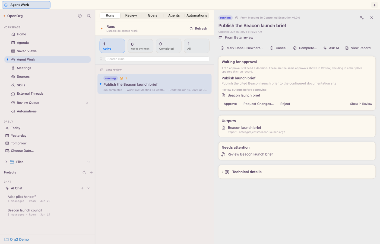Click From Beta review meeting link
The image size is (380, 244).
pyautogui.click(x=236, y=37)
